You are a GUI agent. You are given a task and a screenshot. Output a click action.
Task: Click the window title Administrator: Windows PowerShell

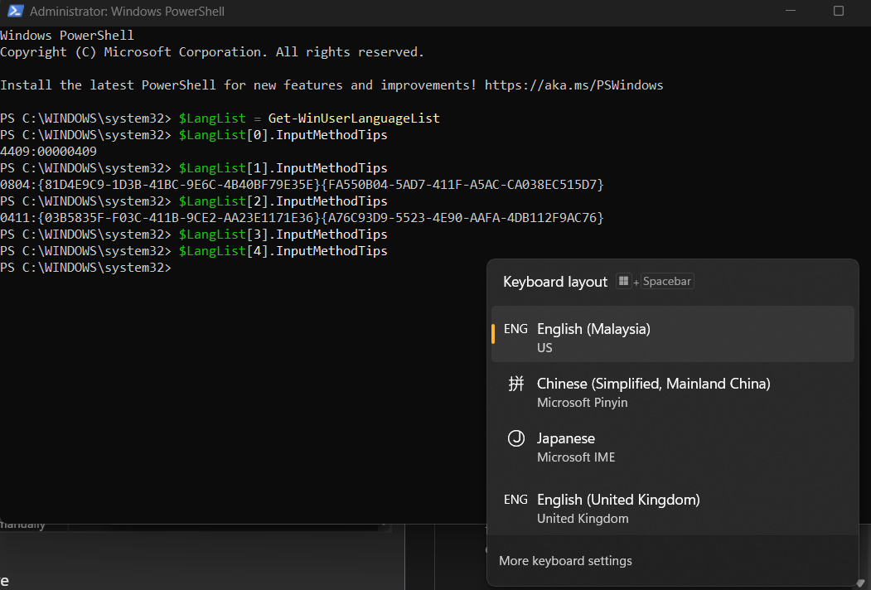127,11
